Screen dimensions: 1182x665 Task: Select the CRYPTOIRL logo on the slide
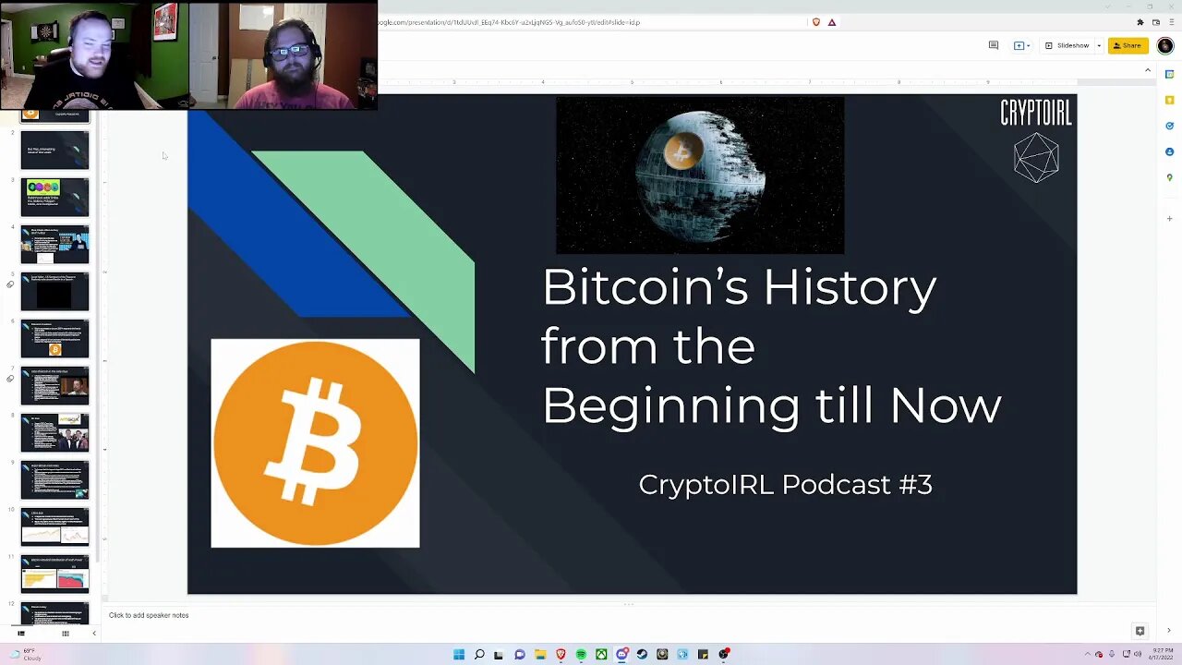1036,140
